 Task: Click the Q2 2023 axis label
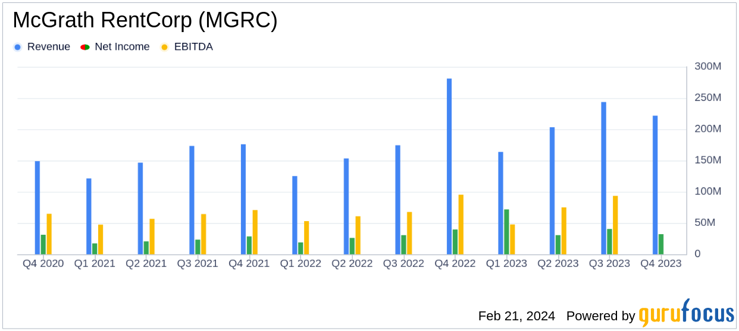558,263
